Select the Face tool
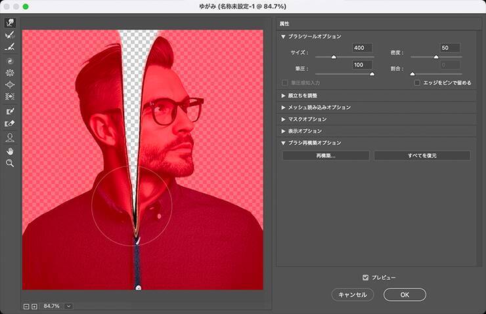This screenshot has height=314, width=486. (10, 138)
